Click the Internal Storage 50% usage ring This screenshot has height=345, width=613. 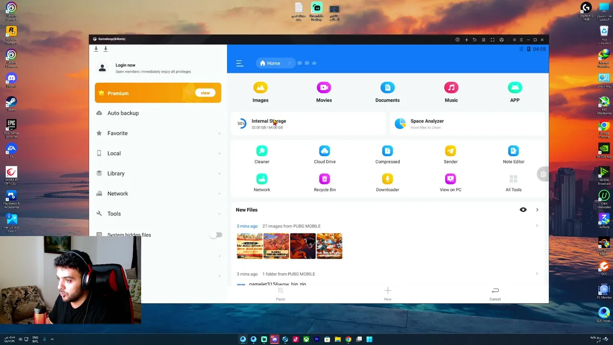point(241,124)
